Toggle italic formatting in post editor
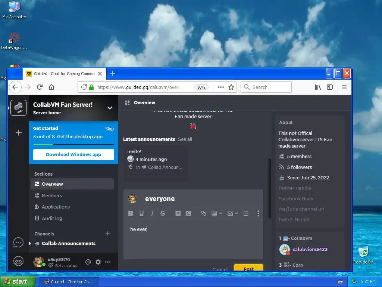The image size is (382, 287). coord(152,213)
